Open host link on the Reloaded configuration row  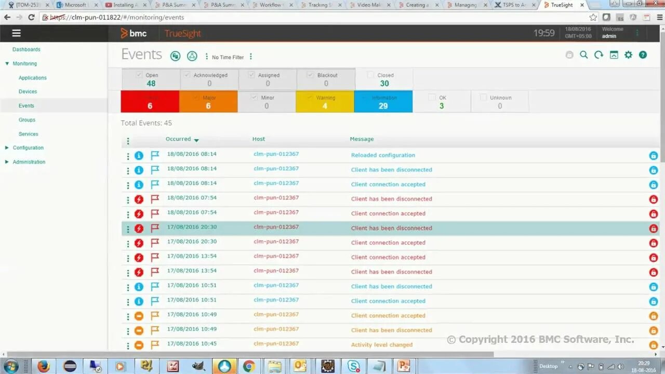pyautogui.click(x=276, y=154)
